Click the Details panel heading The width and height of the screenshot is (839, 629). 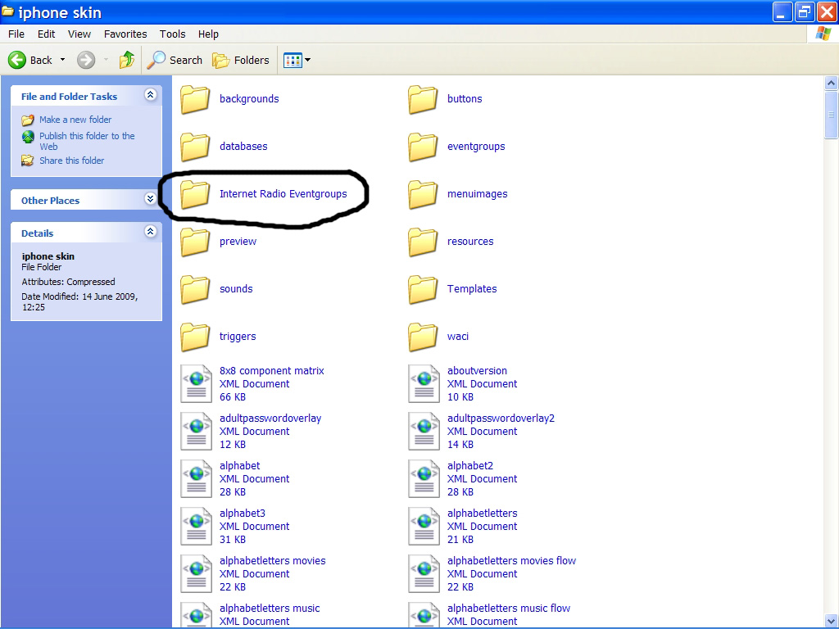point(38,233)
